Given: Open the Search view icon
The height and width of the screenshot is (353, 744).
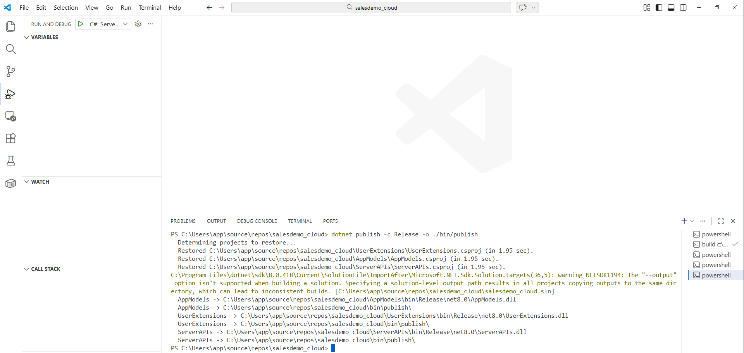Looking at the screenshot, I should [x=11, y=49].
